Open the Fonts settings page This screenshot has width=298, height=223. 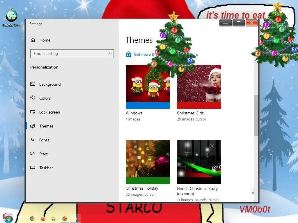point(40,140)
